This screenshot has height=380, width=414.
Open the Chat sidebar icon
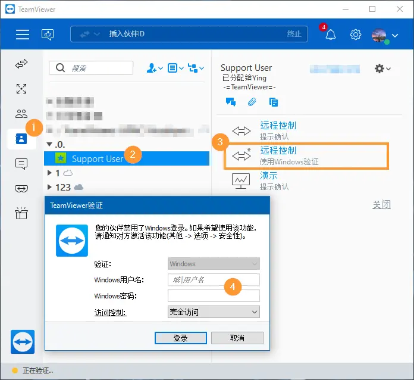[21, 164]
